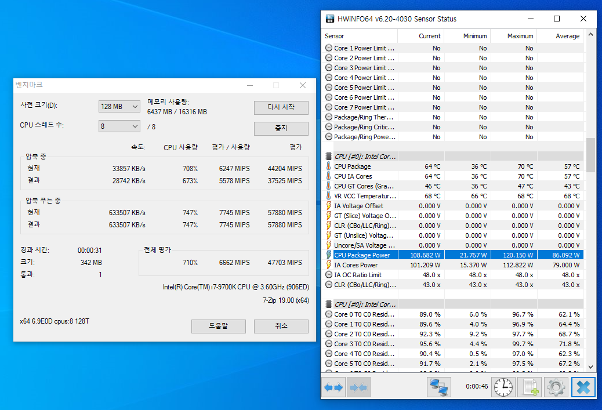The image size is (602, 410).
Task: Select the Core 7 Power Limit row label
Action: 364,107
